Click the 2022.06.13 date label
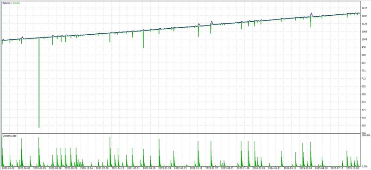The width and height of the screenshot is (371, 170). click(x=180, y=168)
